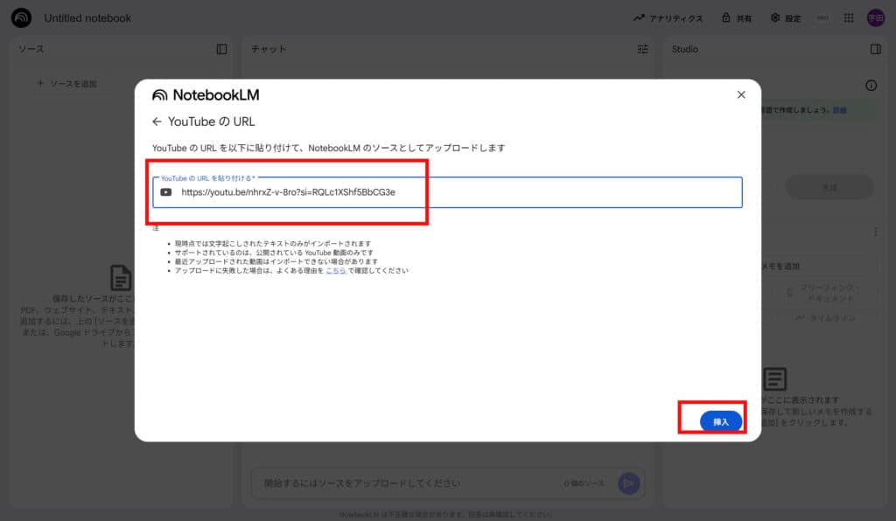Image resolution: width=896 pixels, height=521 pixels.
Task: Click the Untitled notebook title
Action: click(87, 17)
